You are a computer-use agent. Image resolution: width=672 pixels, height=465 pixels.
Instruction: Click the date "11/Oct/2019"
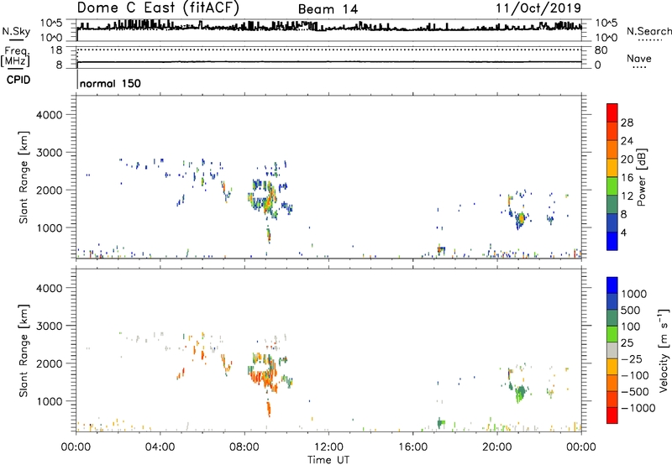pos(538,8)
